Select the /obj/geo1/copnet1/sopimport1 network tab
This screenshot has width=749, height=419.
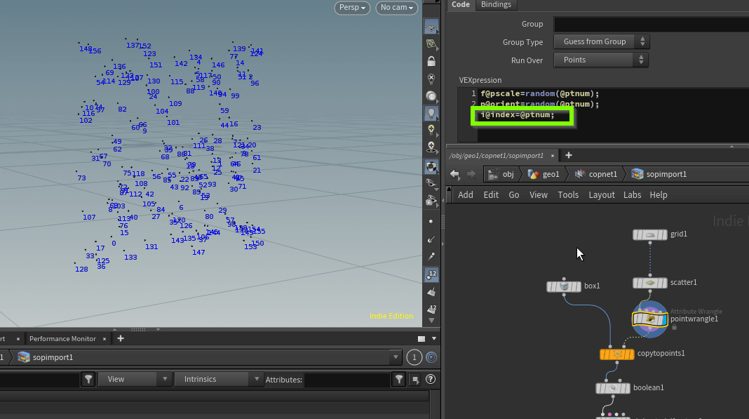tap(497, 155)
